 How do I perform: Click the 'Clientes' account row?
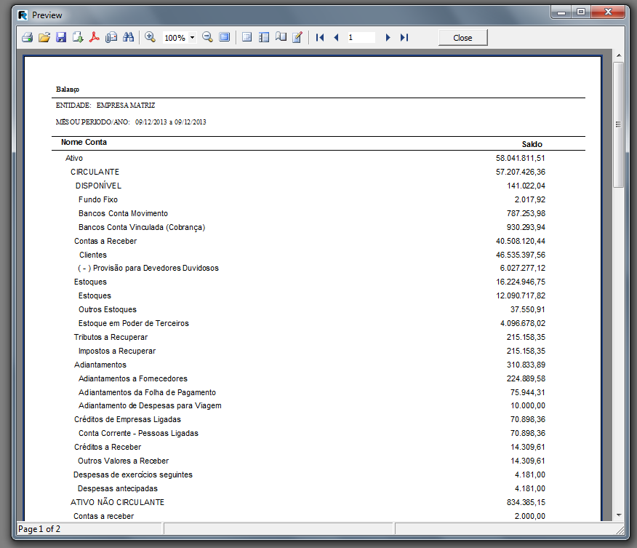(93, 255)
